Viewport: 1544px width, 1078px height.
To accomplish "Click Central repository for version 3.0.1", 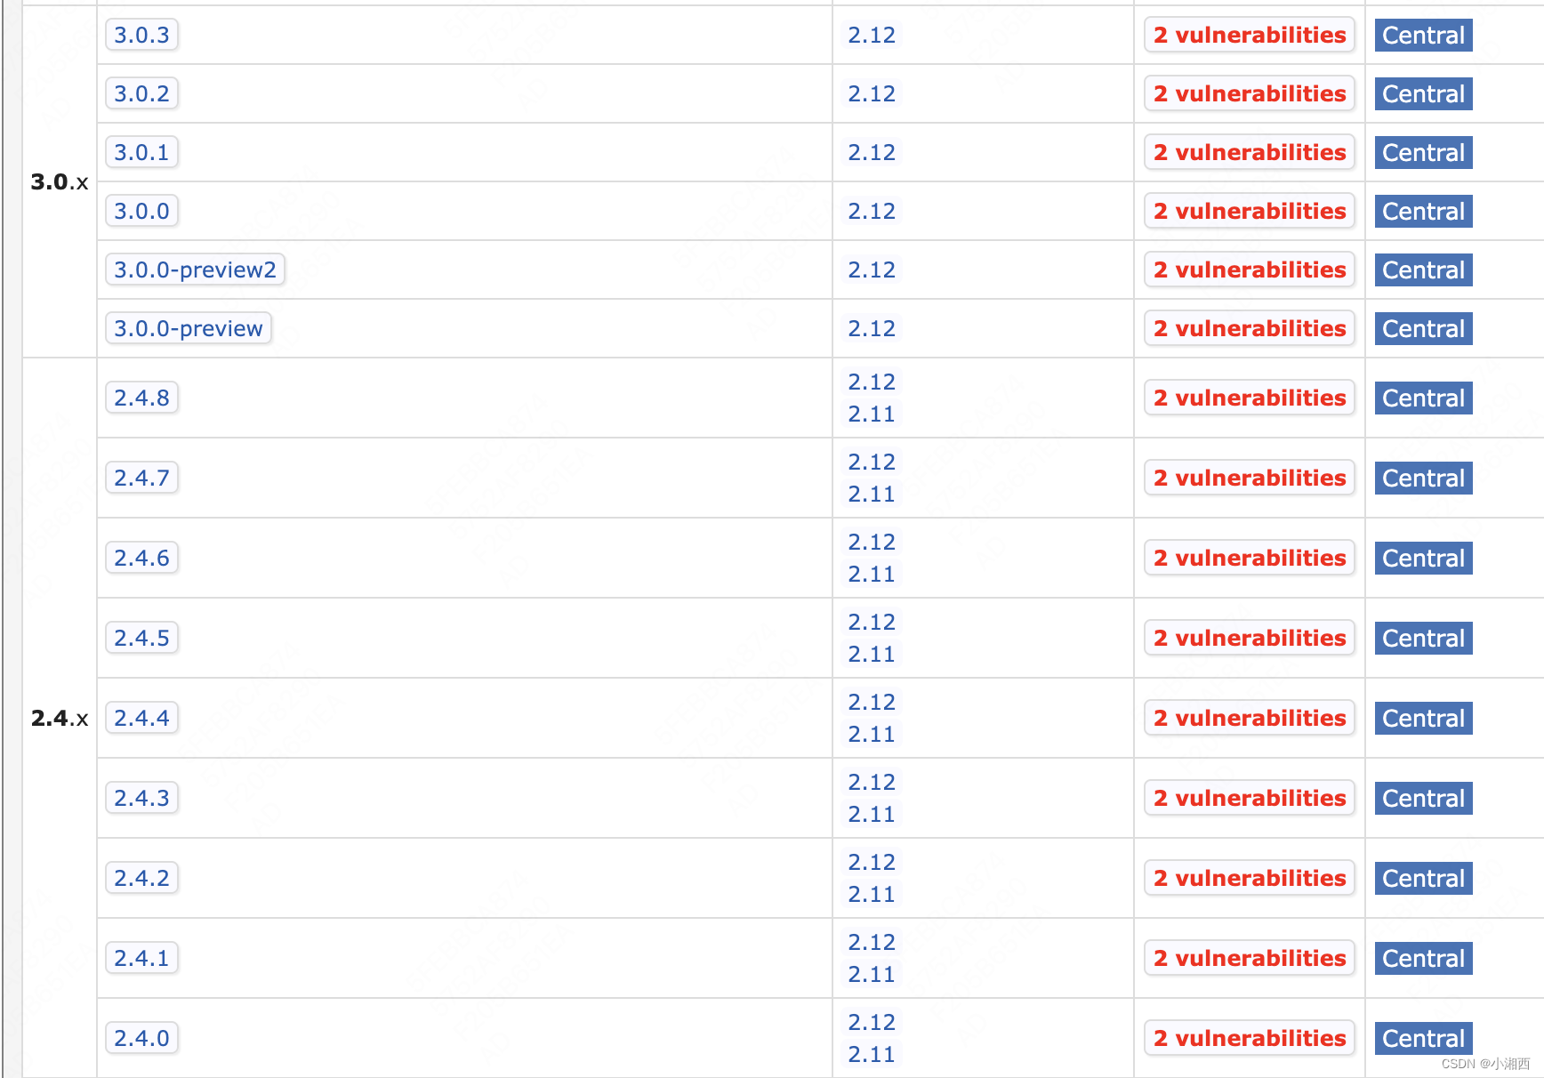I will pos(1423,152).
